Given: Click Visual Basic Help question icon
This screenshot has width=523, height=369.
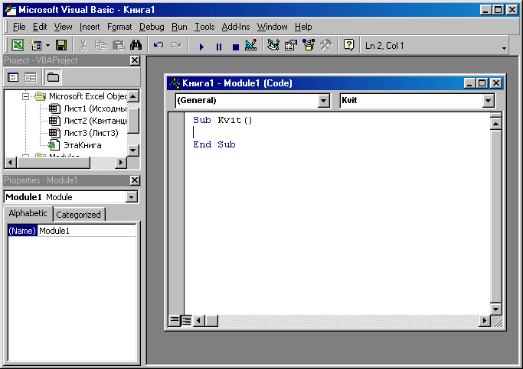Looking at the screenshot, I should tap(348, 45).
